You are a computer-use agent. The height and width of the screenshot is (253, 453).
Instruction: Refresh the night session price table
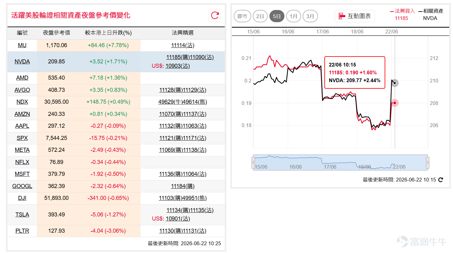pyautogui.click(x=215, y=15)
